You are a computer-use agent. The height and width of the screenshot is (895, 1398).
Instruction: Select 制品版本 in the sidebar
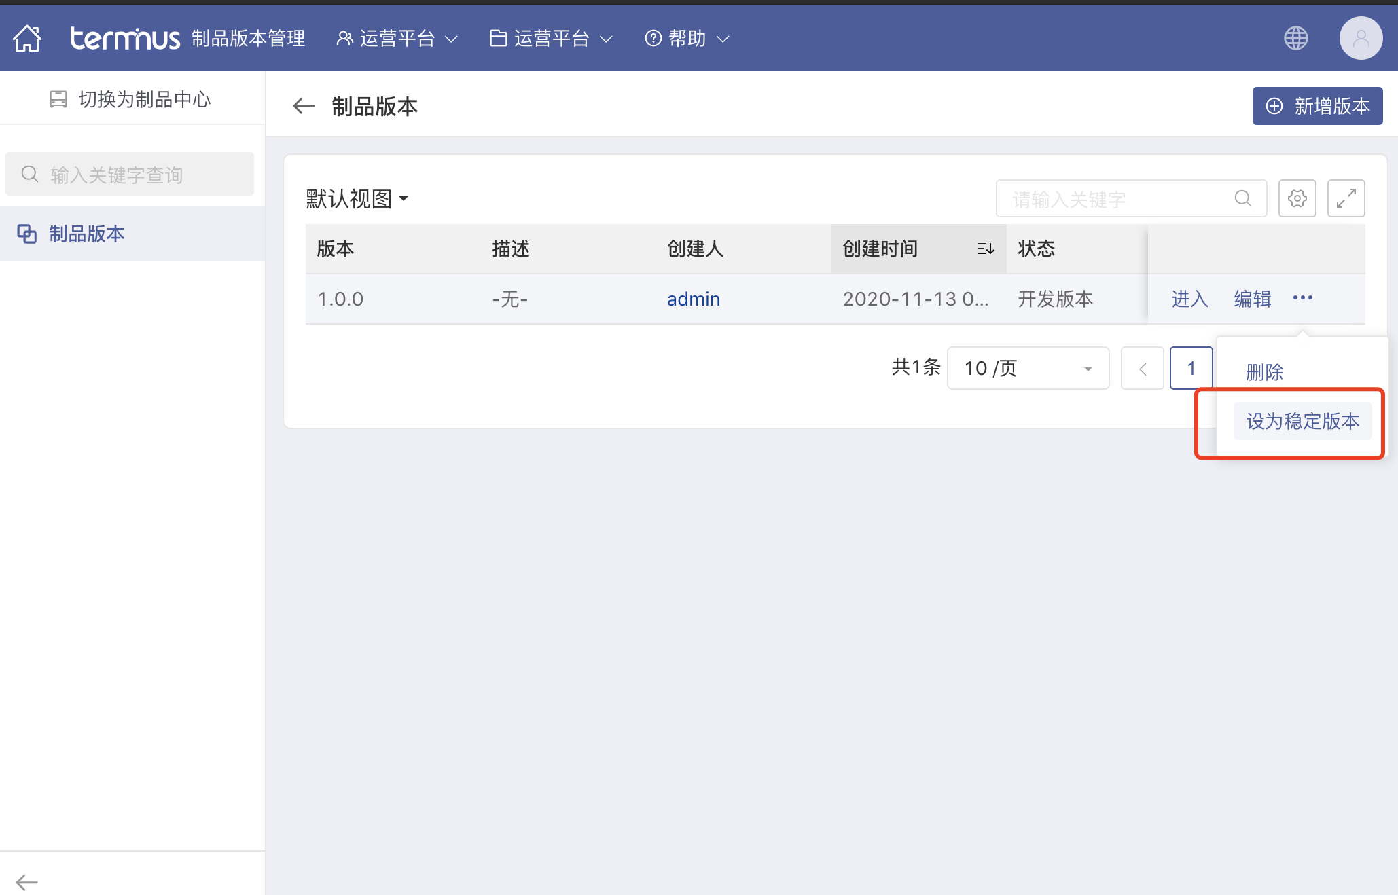point(132,234)
